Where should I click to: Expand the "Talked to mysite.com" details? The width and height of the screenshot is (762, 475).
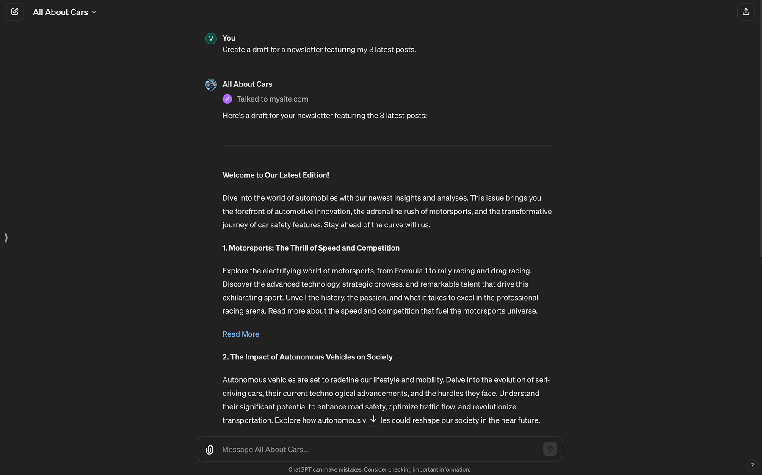272,99
